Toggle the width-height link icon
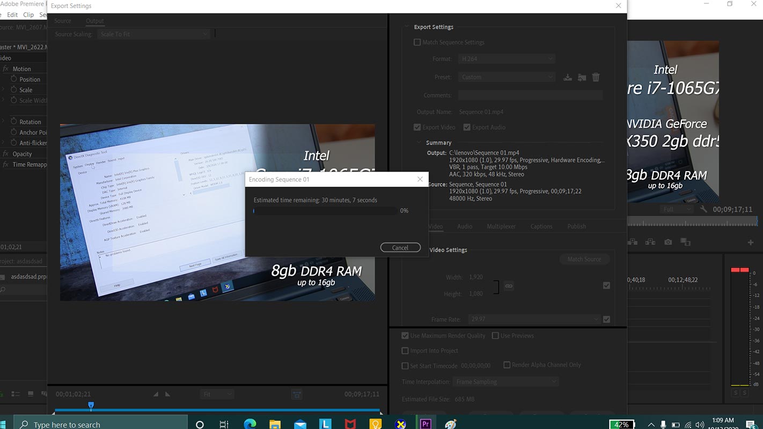Viewport: 763px width, 429px height. [x=509, y=286]
